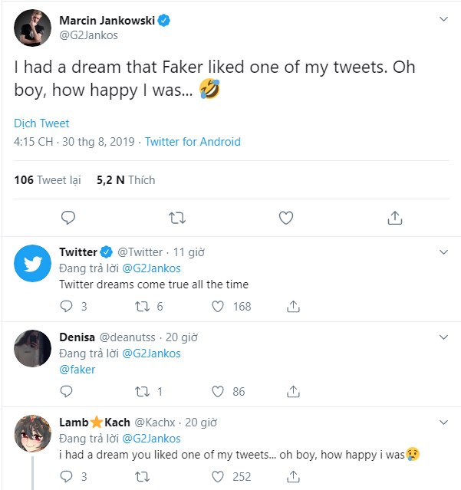Reply to Marcin Jankowski's main tweet
This screenshot has width=461, height=490.
(68, 218)
